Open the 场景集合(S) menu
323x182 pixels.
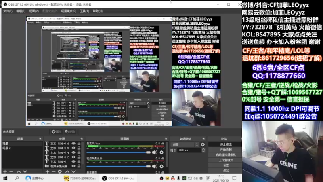69,11
